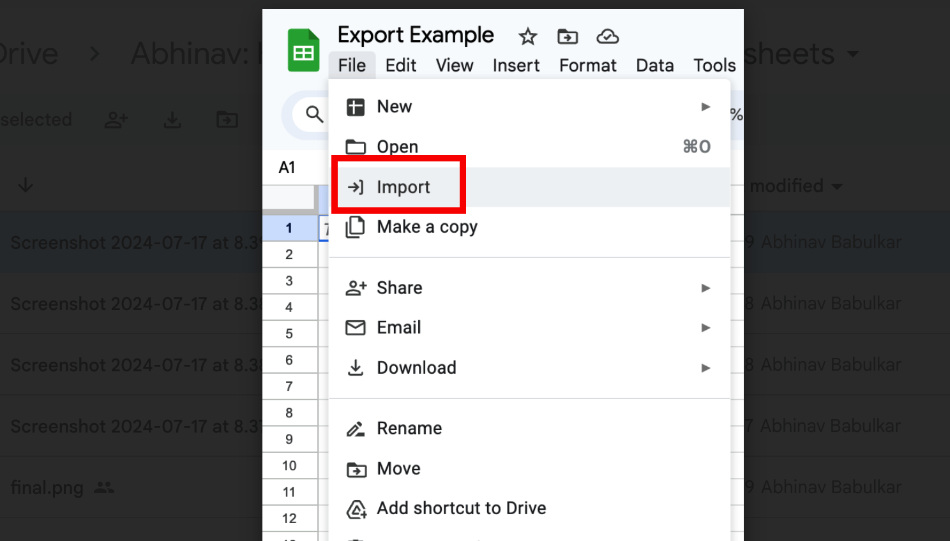
Task: Choose Make a copy
Action: [426, 226]
